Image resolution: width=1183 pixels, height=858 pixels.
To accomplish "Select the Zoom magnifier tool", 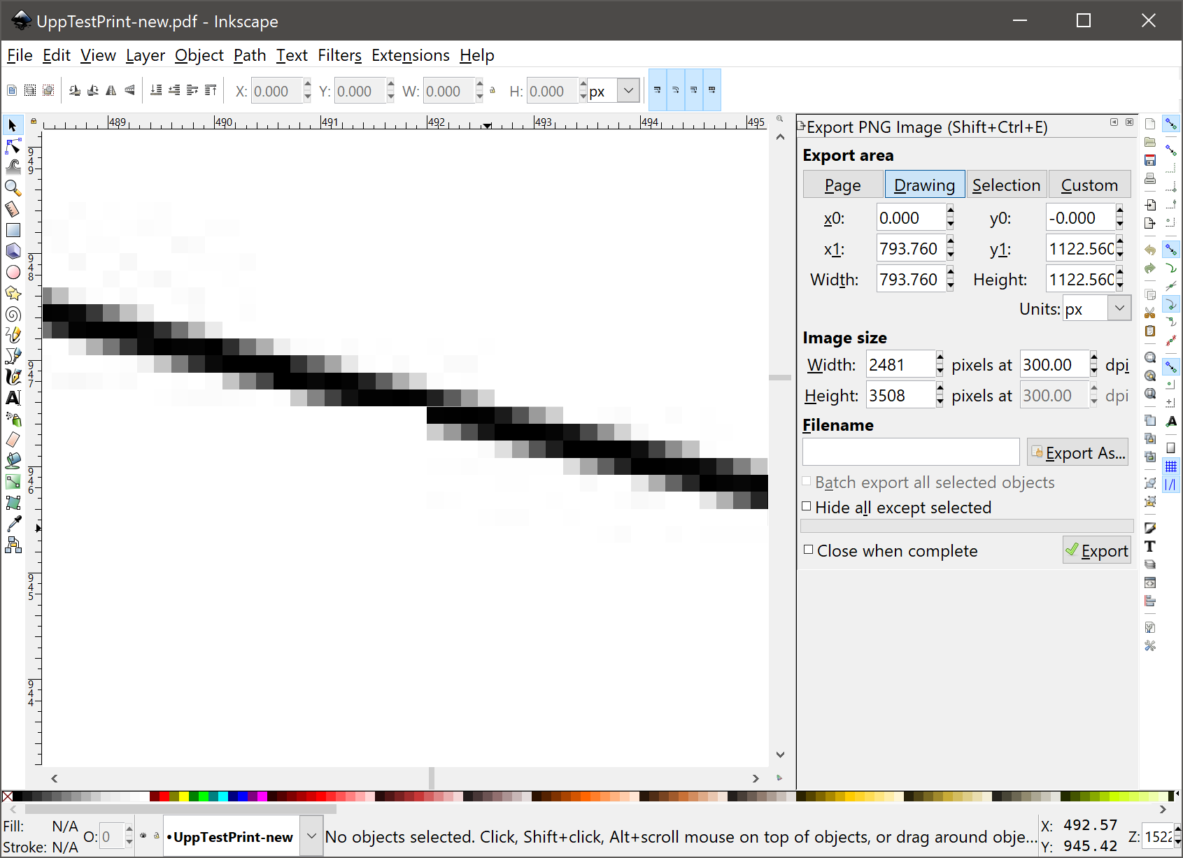I will point(13,188).
